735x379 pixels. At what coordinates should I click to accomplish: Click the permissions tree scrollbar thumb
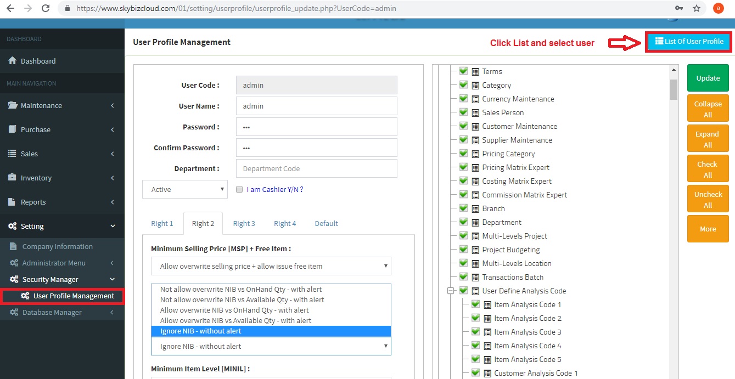click(x=674, y=88)
